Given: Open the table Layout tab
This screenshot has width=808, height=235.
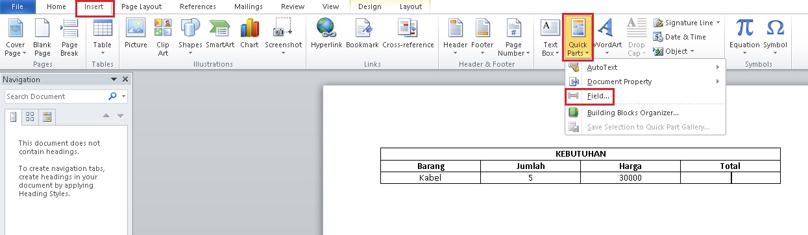Looking at the screenshot, I should pyautogui.click(x=410, y=6).
